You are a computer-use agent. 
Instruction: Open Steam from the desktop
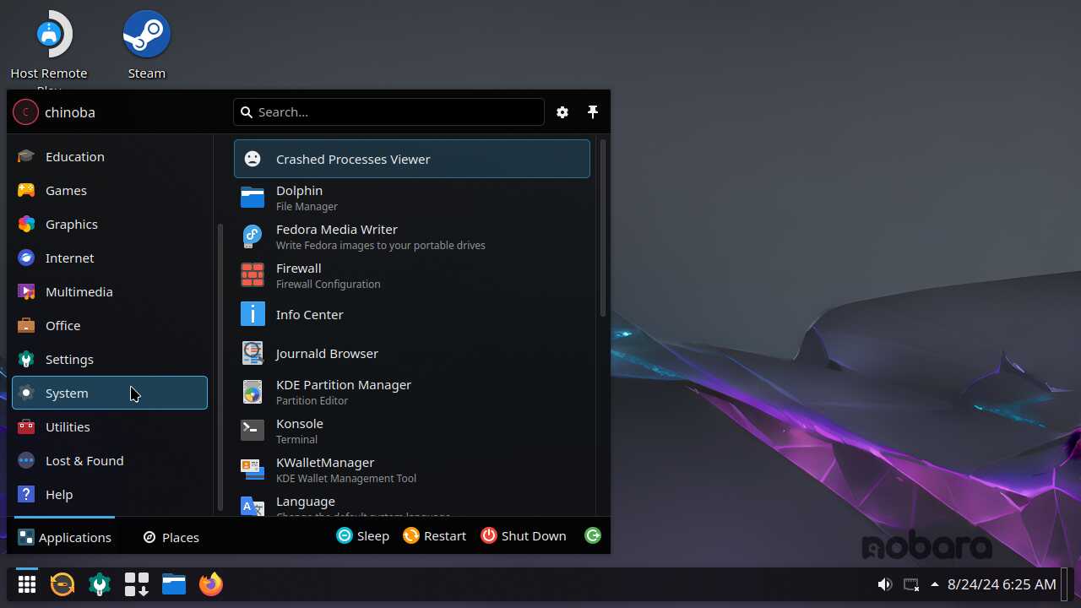tap(147, 46)
